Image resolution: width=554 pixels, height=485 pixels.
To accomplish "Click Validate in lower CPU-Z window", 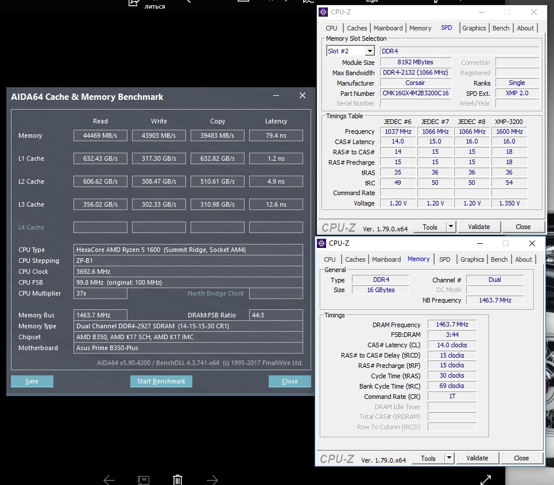I will 477,458.
